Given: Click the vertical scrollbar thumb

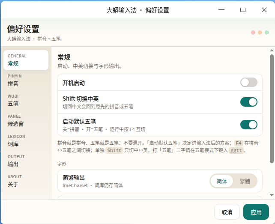Looking at the screenshot, I should pos(272,109).
